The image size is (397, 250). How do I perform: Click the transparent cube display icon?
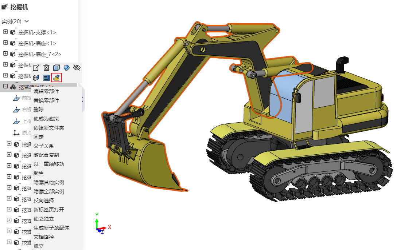57,68
